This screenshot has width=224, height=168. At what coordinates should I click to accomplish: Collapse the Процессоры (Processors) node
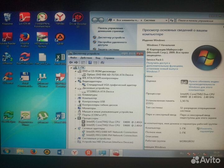click(x=76, y=118)
